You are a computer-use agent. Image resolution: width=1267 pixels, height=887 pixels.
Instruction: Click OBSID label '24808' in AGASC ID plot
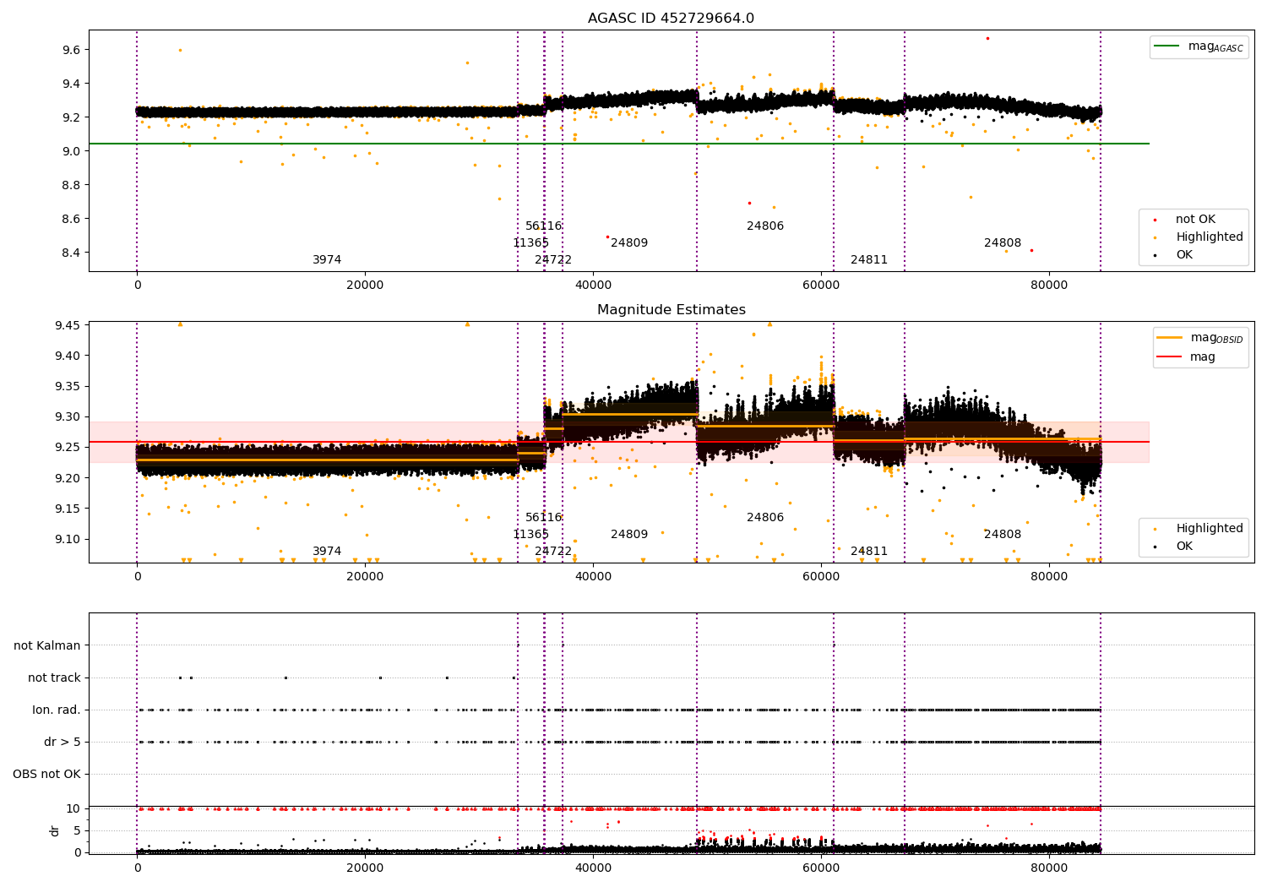click(x=1003, y=243)
